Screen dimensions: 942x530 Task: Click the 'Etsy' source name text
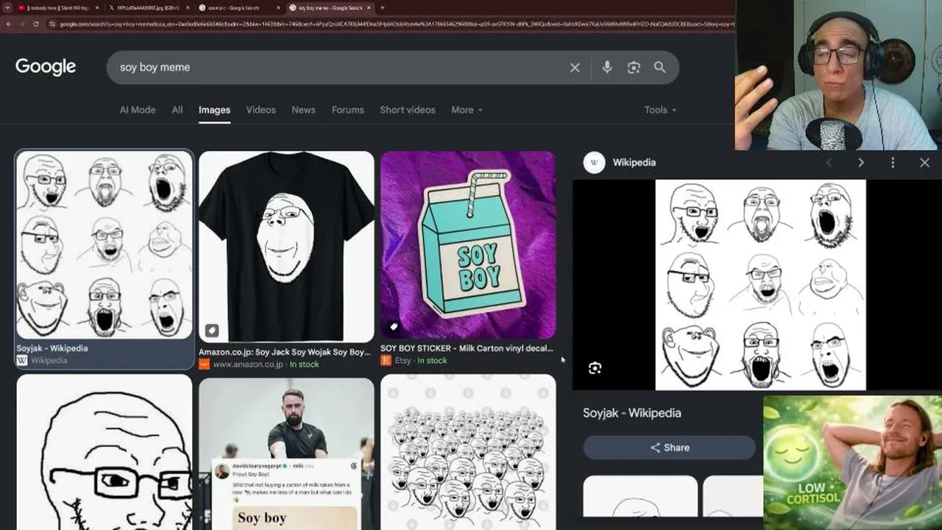pyautogui.click(x=403, y=361)
